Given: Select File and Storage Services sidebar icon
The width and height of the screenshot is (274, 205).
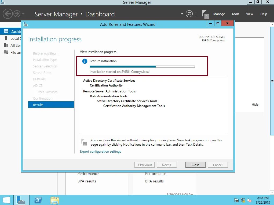Looking at the screenshot, I should tap(6, 52).
